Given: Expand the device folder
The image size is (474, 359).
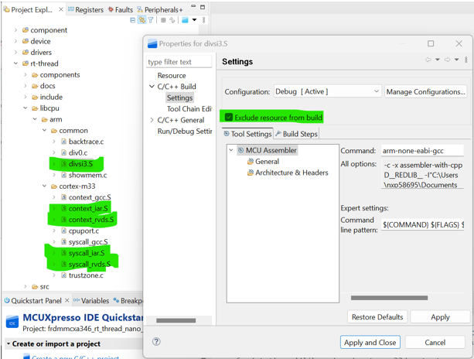Looking at the screenshot, I should coord(15,41).
